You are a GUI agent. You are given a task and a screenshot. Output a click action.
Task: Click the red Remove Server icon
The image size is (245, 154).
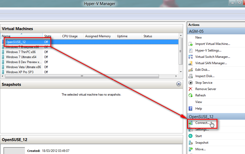(x=190, y=89)
